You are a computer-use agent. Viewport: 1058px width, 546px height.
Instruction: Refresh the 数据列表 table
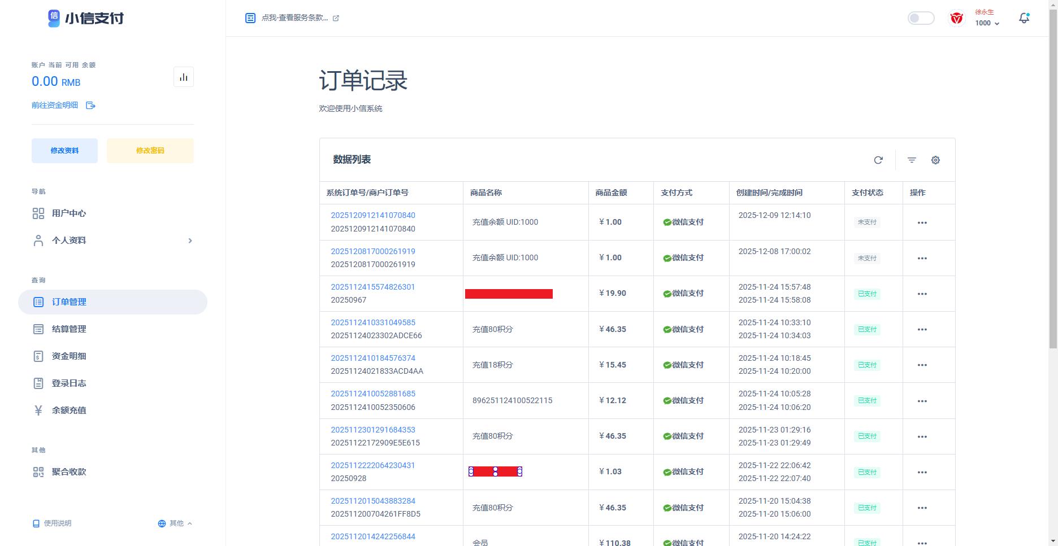pyautogui.click(x=878, y=160)
